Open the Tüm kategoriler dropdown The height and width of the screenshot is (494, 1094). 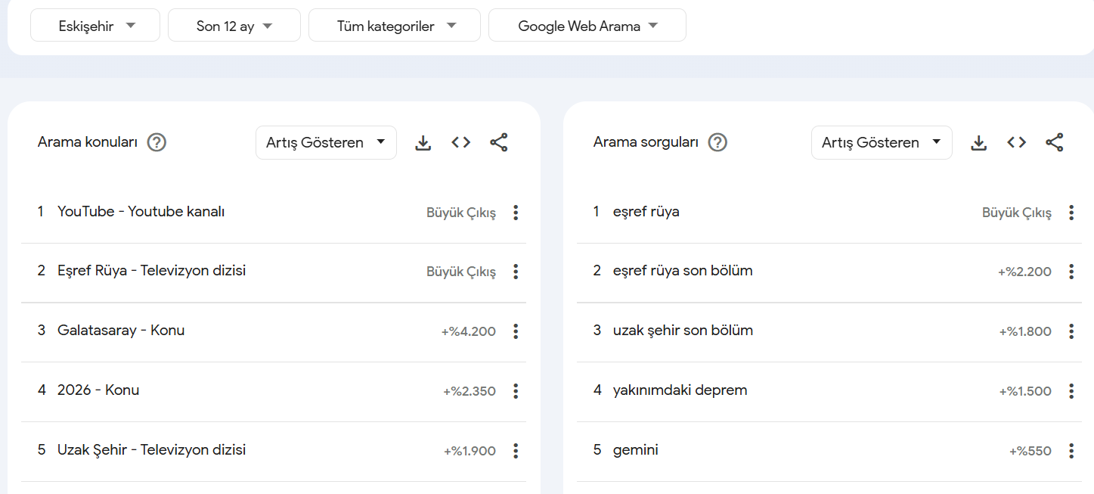(394, 24)
